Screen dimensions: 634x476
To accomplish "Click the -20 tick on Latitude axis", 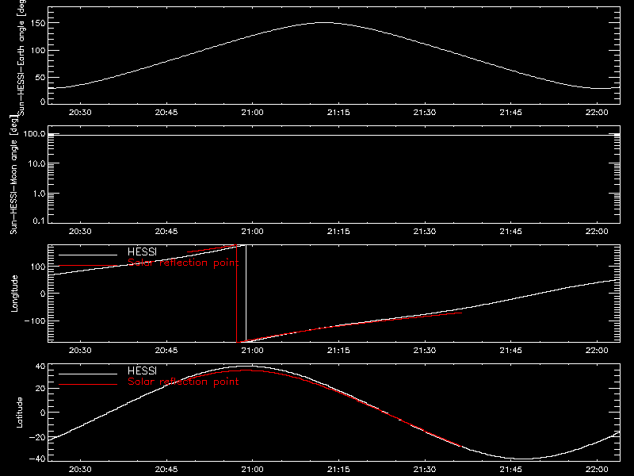I will point(37,437).
